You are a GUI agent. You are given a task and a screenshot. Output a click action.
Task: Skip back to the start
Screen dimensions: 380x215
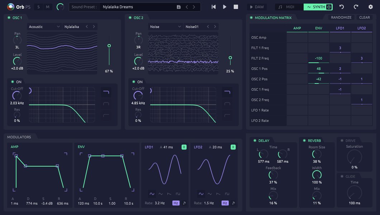[214, 7]
